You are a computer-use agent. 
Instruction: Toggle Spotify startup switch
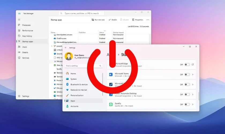pos(187,104)
